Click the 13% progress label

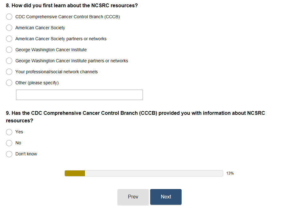click(x=230, y=173)
